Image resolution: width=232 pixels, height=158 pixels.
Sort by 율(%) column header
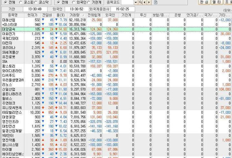(x=61, y=15)
